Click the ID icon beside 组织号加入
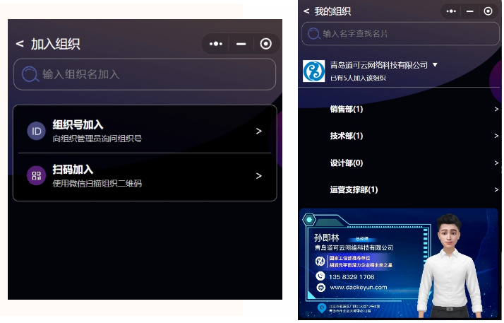 pyautogui.click(x=36, y=131)
